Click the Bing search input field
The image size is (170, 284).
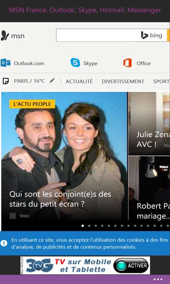97,35
